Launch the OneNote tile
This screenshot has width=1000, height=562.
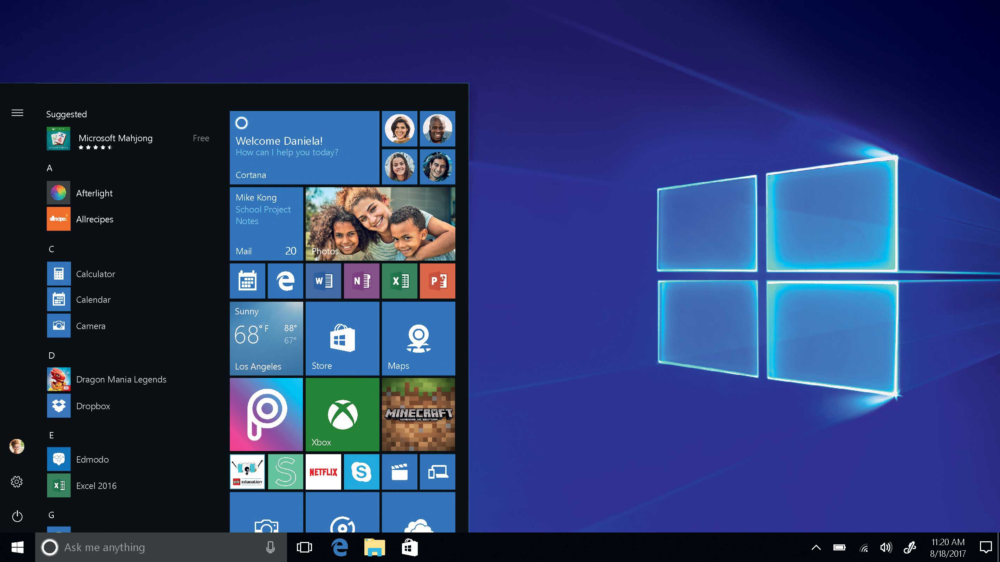coord(361,281)
